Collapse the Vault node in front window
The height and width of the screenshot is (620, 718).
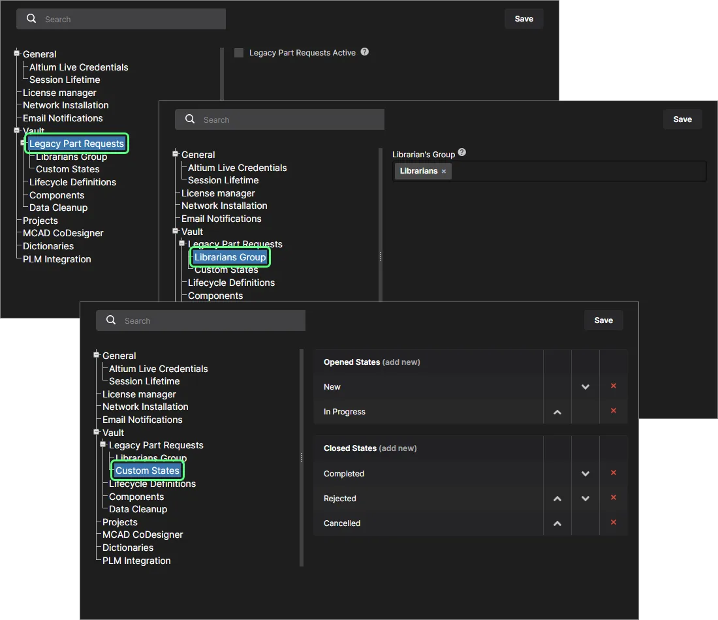(97, 433)
